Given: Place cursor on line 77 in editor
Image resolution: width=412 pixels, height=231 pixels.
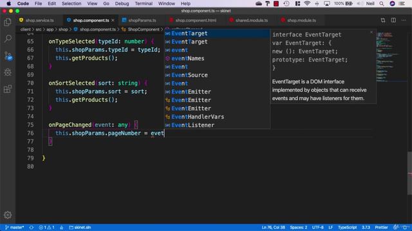Looking at the screenshot, I should [x=207, y=142].
